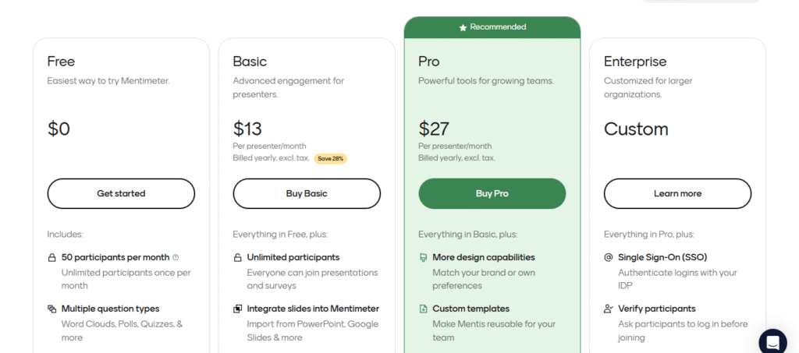799x353 pixels.
Task: Click the Single Sign-On (SSO) feature label
Action: (x=662, y=257)
